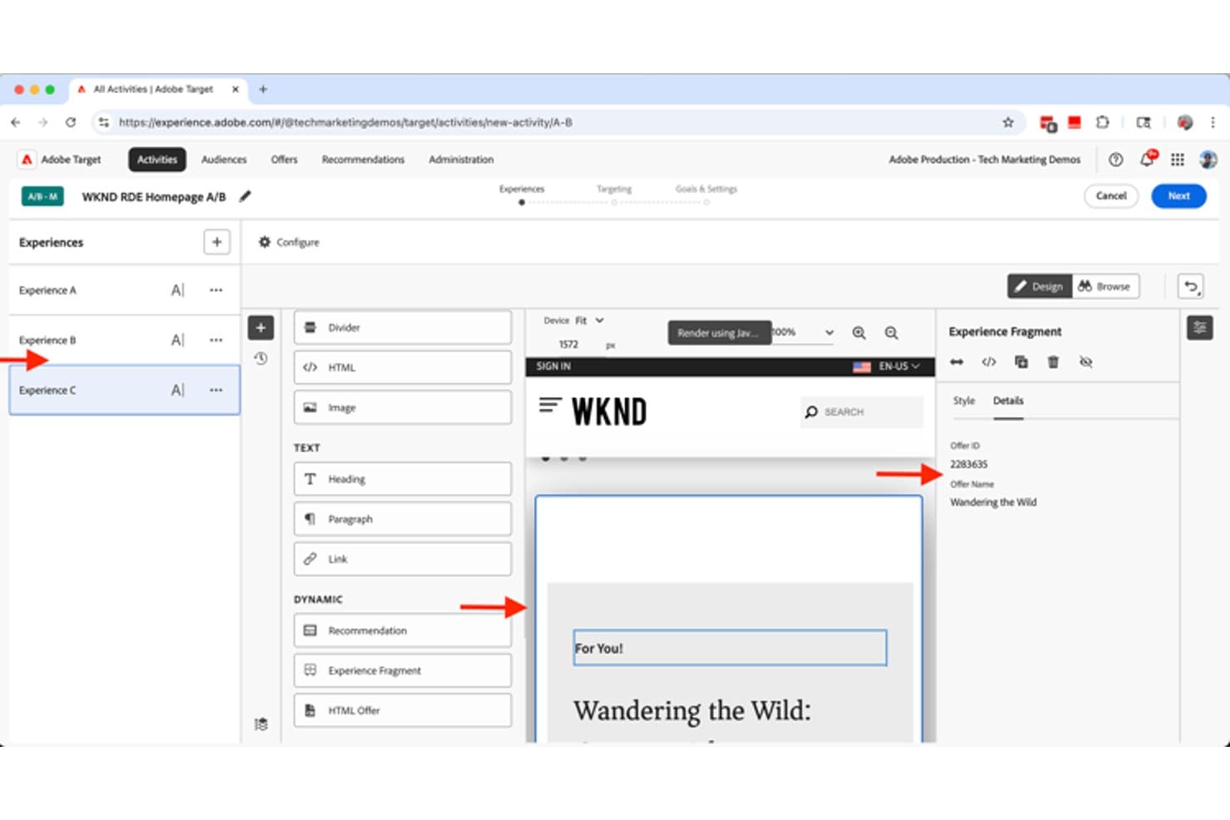Add a Recommendation dynamic element
The height and width of the screenshot is (820, 1230).
(x=402, y=631)
